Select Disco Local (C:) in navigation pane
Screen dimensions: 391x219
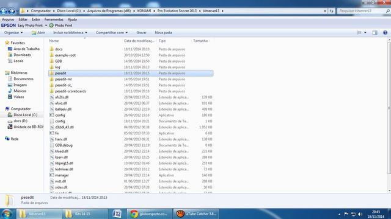coord(25,115)
